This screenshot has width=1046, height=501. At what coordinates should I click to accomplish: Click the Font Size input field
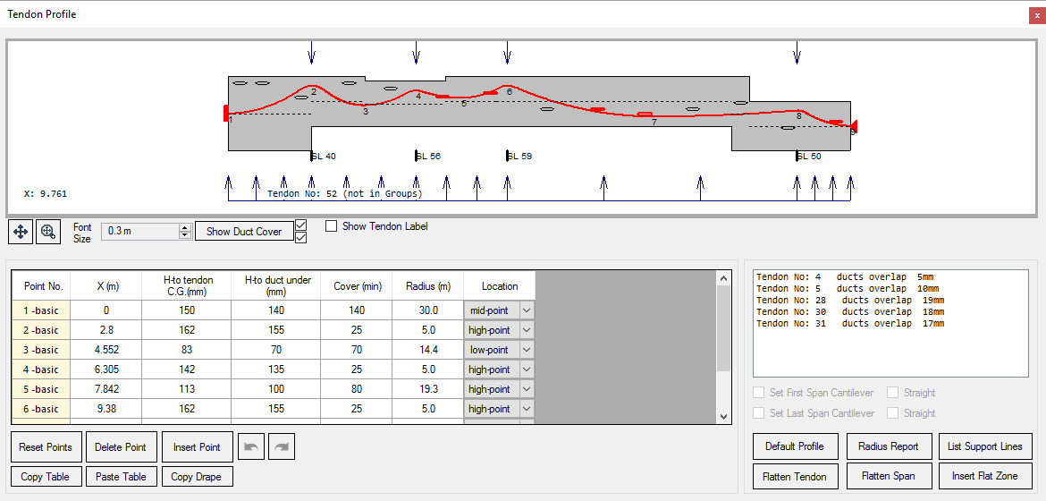tap(140, 232)
